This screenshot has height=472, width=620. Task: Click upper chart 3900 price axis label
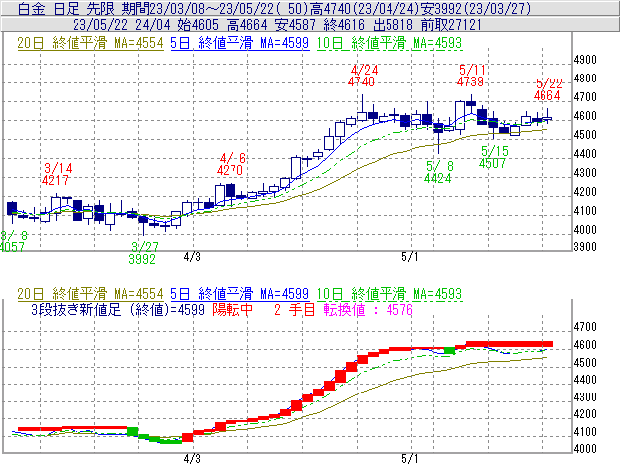coord(585,247)
